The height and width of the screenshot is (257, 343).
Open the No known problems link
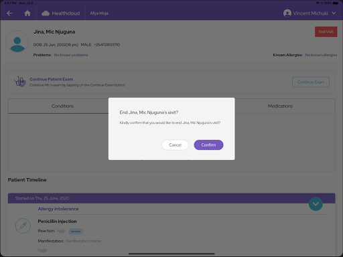tap(71, 55)
